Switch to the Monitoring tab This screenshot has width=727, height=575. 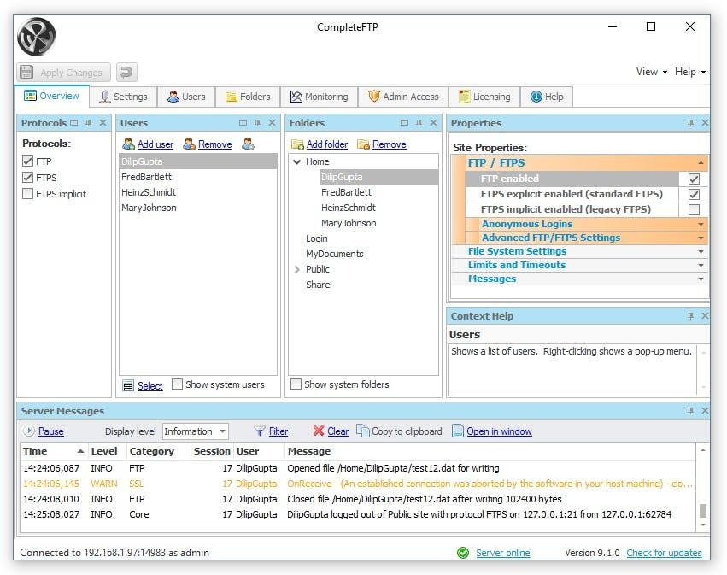(x=319, y=97)
